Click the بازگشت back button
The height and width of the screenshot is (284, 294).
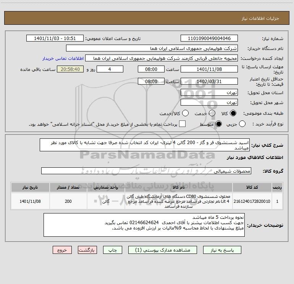pyautogui.click(x=87, y=250)
